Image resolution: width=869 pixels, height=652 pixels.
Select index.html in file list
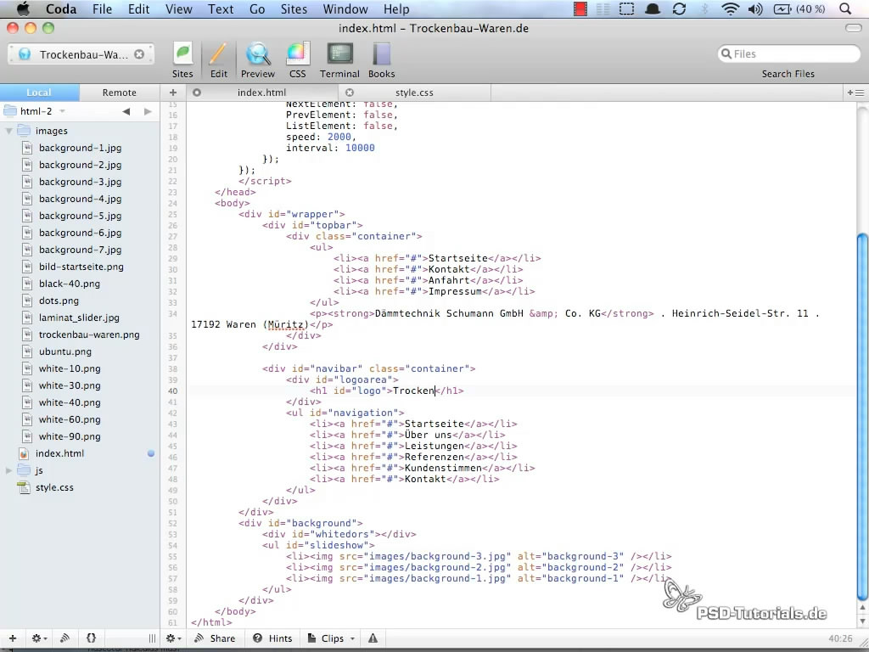coord(60,453)
